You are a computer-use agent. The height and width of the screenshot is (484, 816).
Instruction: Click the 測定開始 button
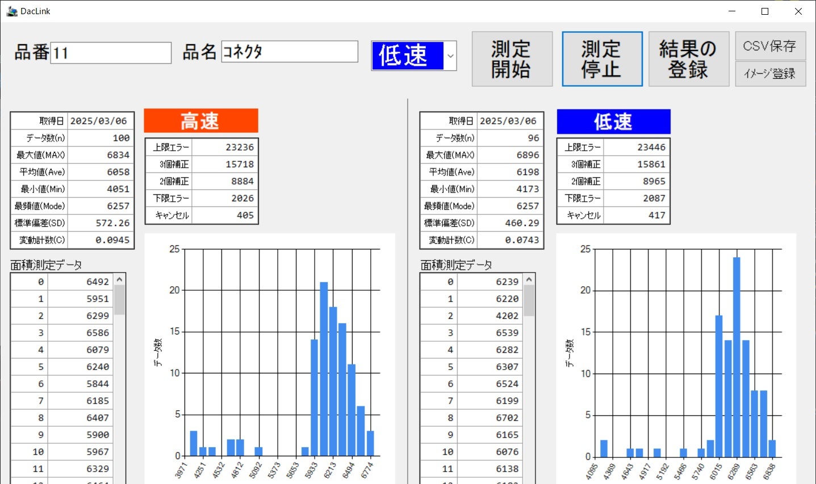(x=512, y=59)
